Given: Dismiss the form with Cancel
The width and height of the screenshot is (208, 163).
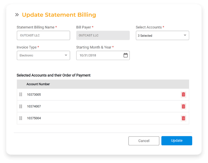Looking at the screenshot, I should pyautogui.click(x=144, y=141).
